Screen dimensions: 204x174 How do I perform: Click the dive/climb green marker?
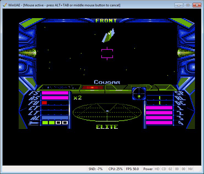(x=160, y=103)
